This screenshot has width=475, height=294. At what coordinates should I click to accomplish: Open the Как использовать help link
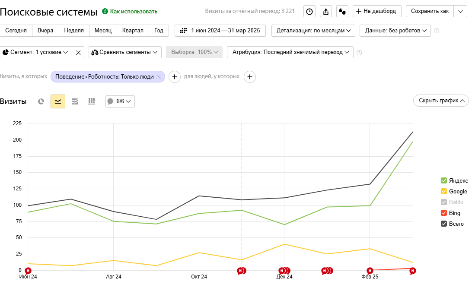[130, 12]
